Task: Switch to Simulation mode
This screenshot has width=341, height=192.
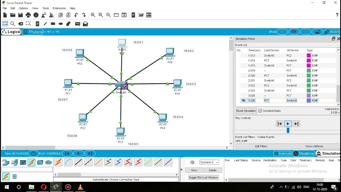Action: (x=328, y=154)
